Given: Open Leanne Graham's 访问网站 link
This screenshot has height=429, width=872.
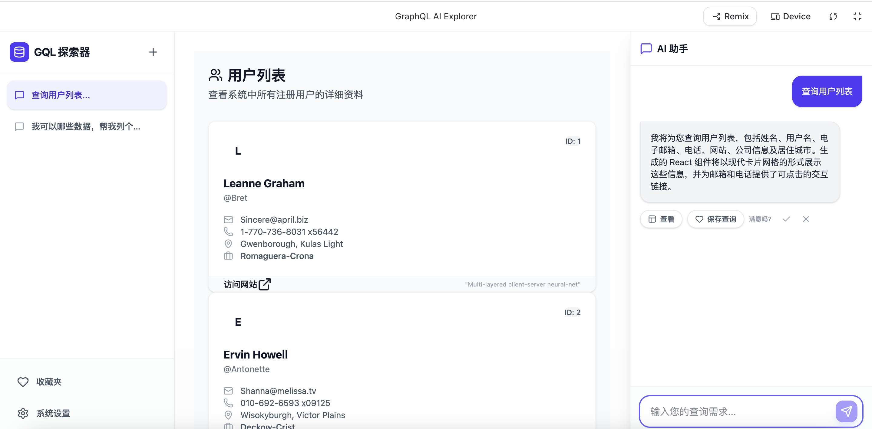Looking at the screenshot, I should point(247,284).
